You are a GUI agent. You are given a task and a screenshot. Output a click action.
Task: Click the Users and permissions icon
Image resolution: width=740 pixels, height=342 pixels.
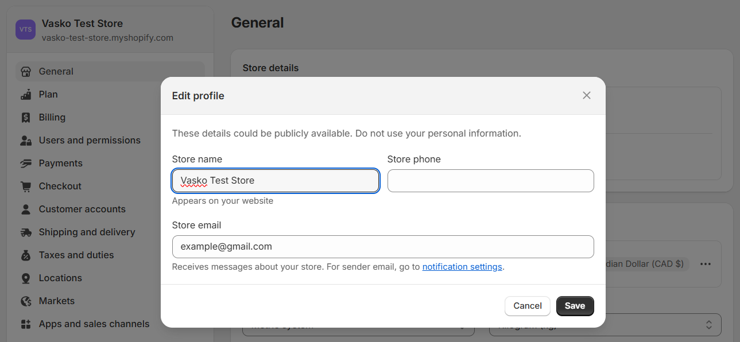25,141
